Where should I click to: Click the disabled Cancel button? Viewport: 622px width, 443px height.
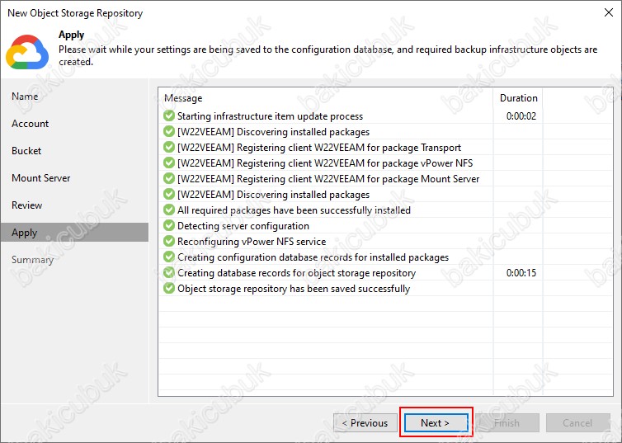tap(578, 422)
